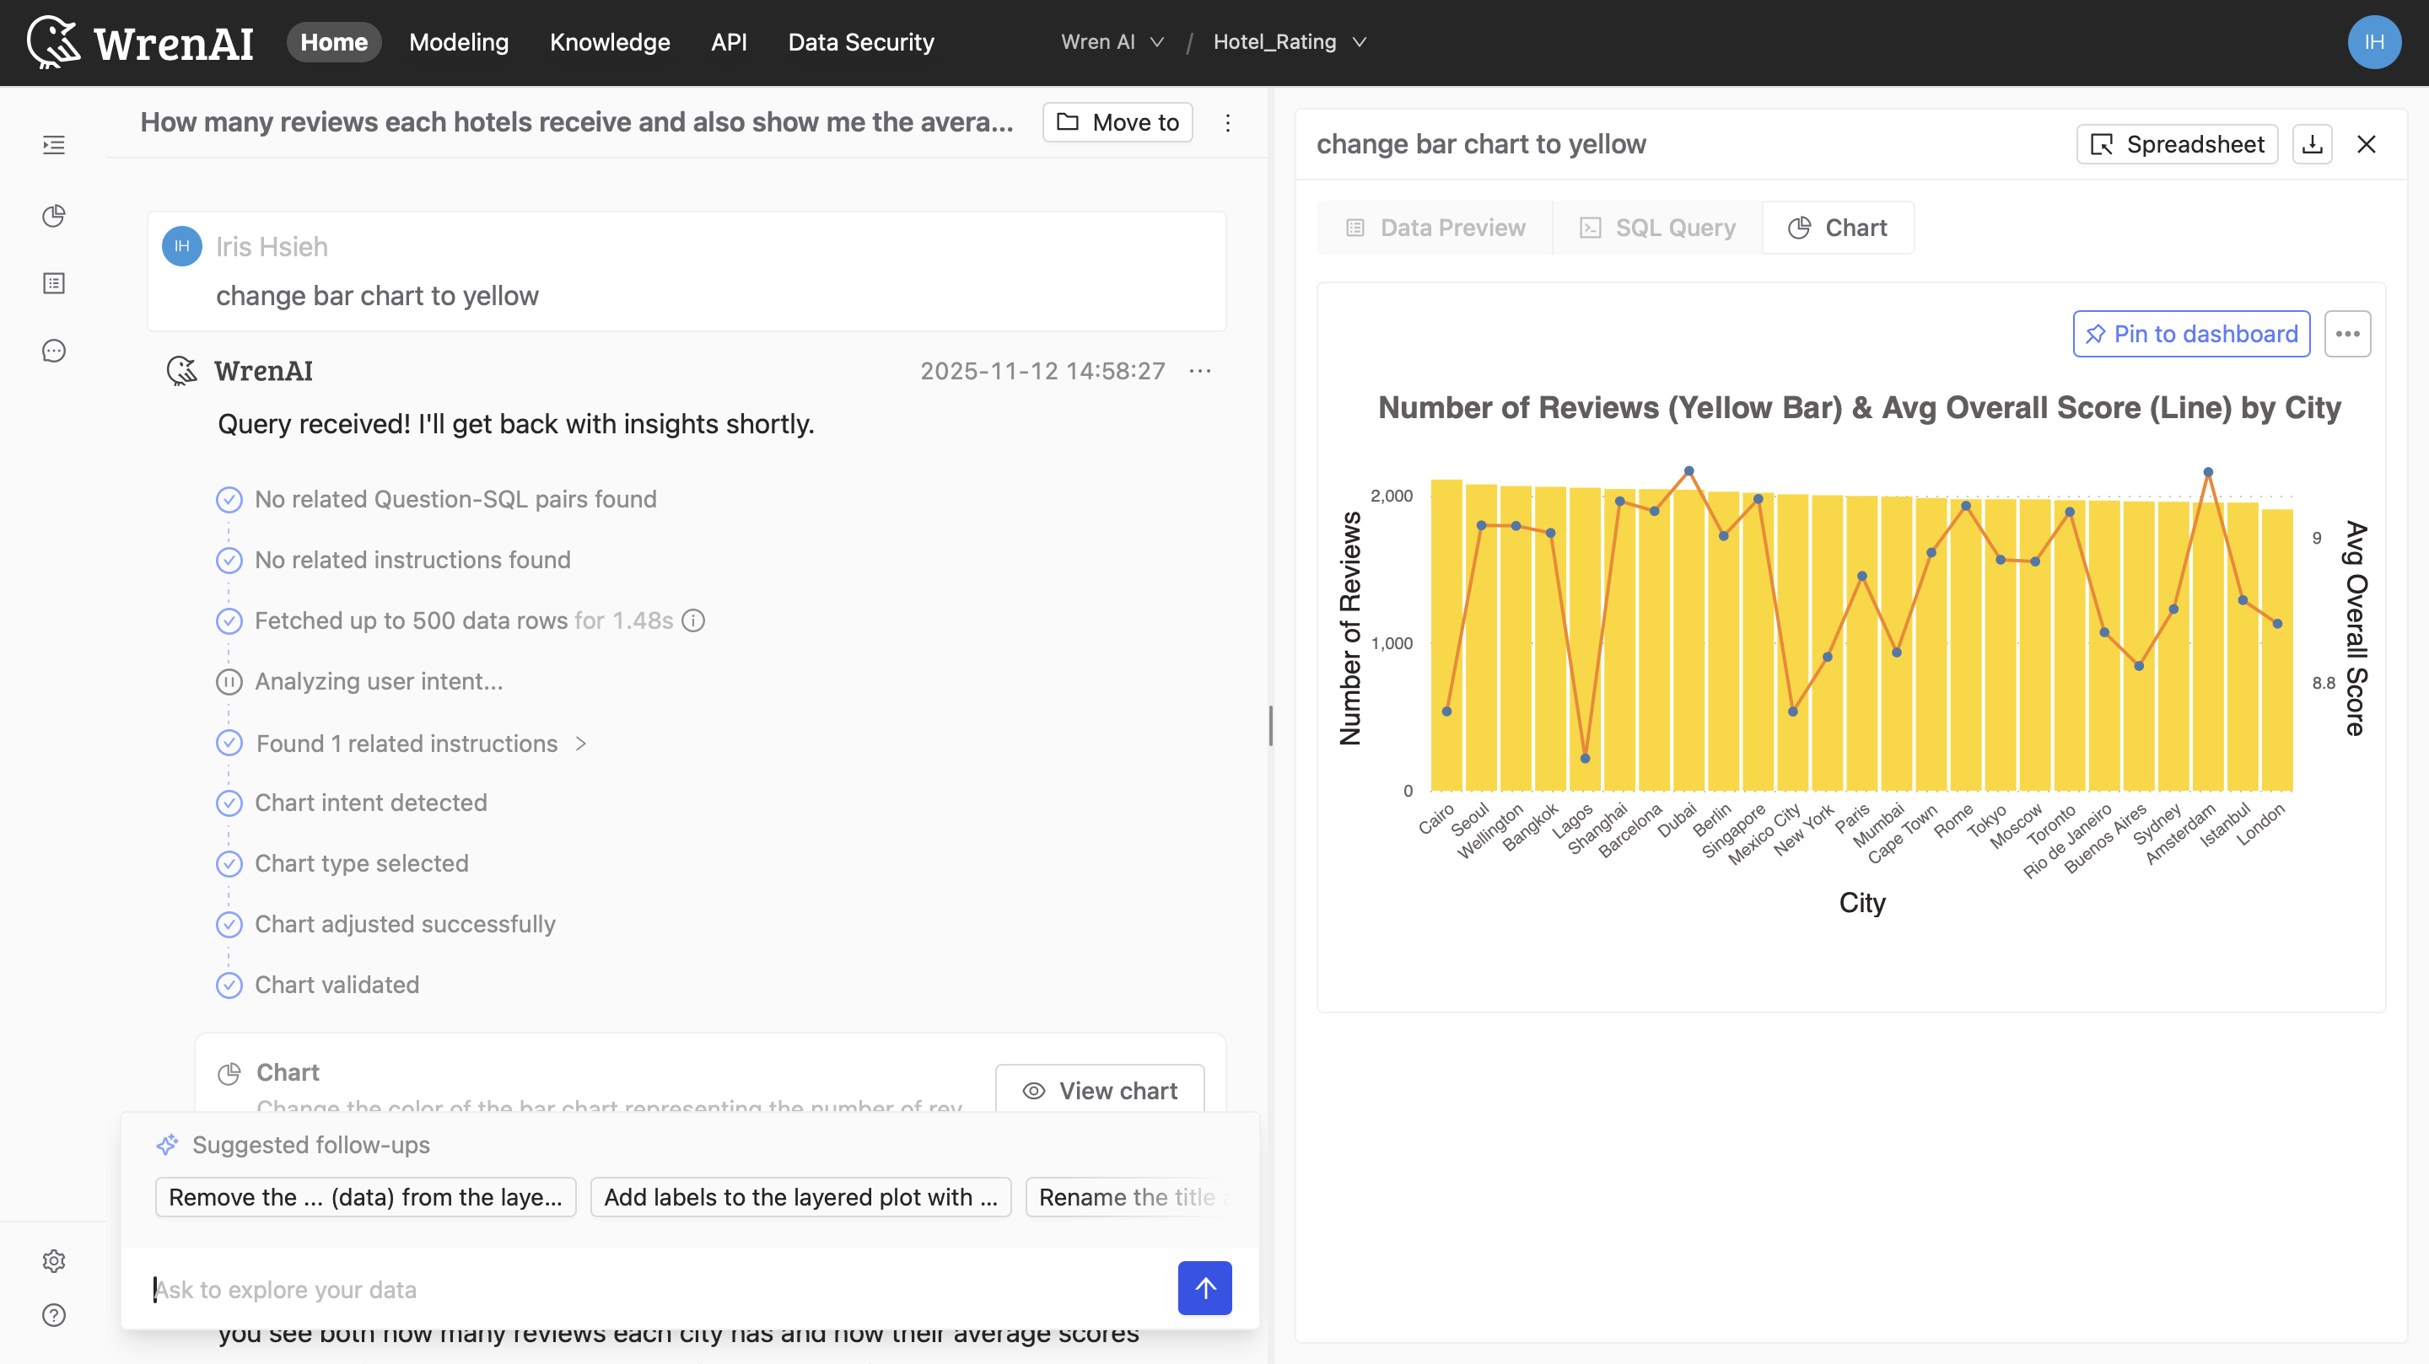Click the sidebar collapse menu icon
Viewport: 2429px width, 1364px height.
coord(54,145)
